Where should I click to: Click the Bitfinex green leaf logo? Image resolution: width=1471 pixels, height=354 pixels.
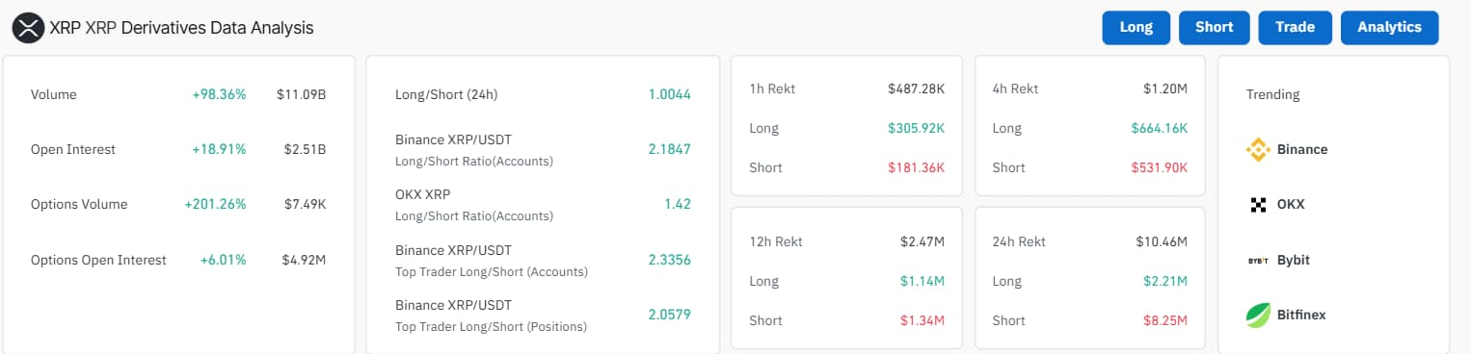point(1258,315)
